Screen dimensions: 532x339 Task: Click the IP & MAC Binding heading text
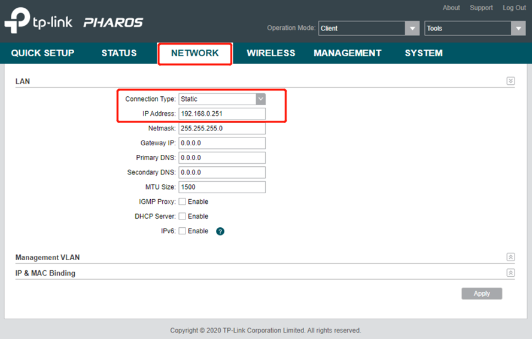[45, 273]
